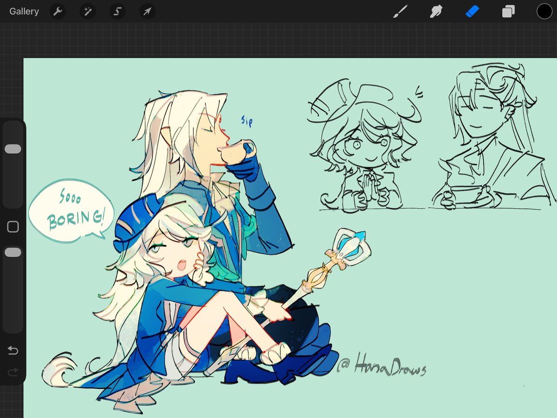Select the Eraser tool
557x418 pixels.
472,12
